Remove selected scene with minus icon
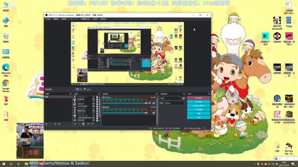This screenshot has width=298, height=167. 50,124
